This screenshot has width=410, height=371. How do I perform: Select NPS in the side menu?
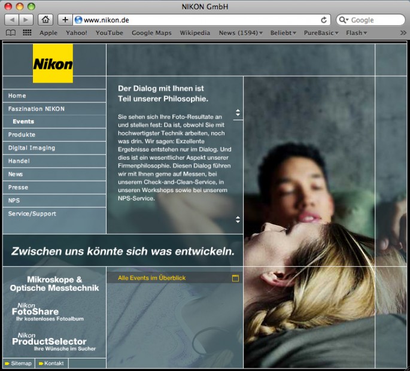54,200
